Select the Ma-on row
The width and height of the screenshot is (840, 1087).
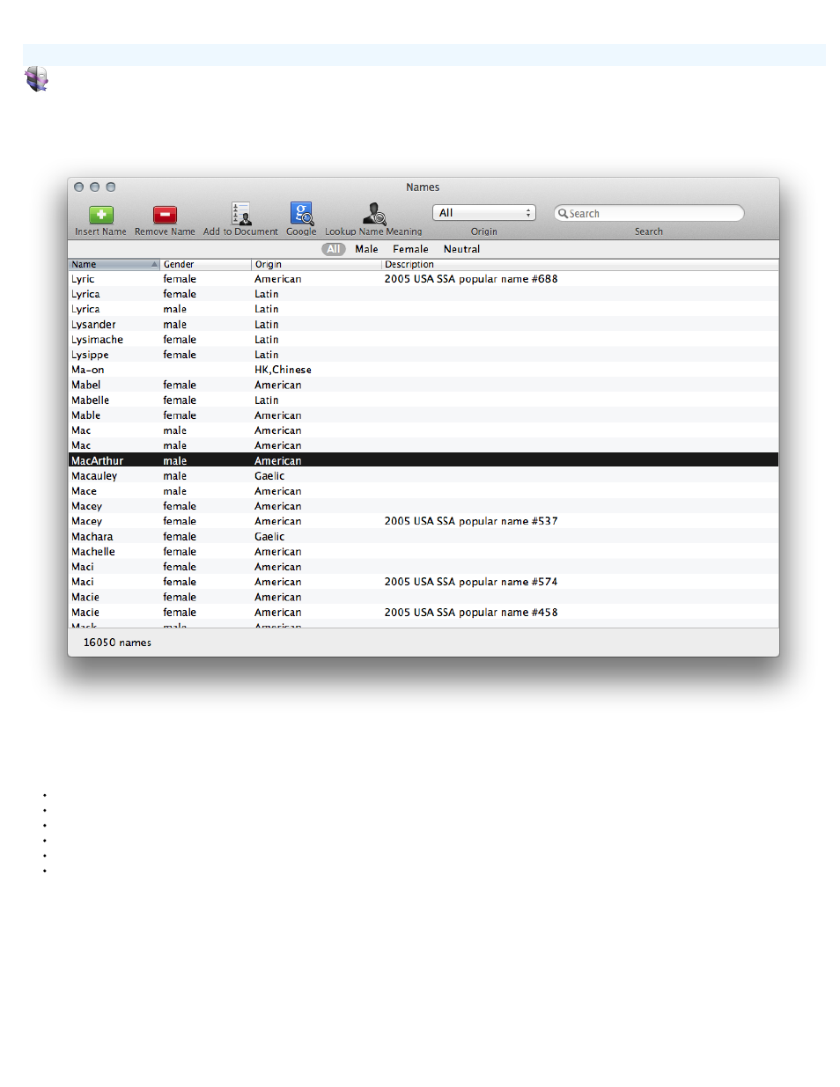click(x=424, y=370)
